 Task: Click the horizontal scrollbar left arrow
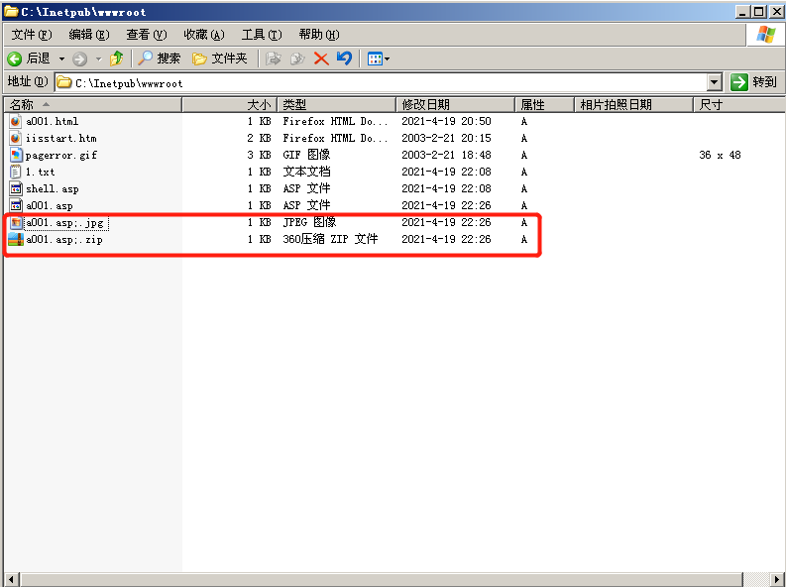click(12, 579)
